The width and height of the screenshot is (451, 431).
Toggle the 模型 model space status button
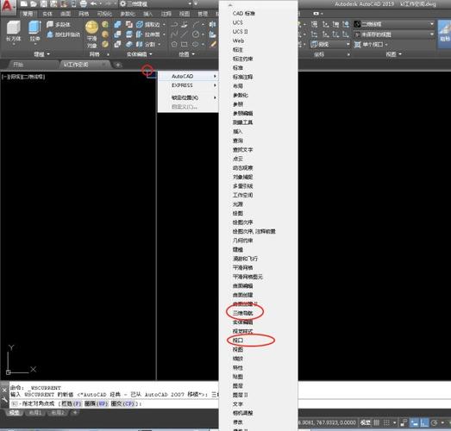[x=365, y=422]
